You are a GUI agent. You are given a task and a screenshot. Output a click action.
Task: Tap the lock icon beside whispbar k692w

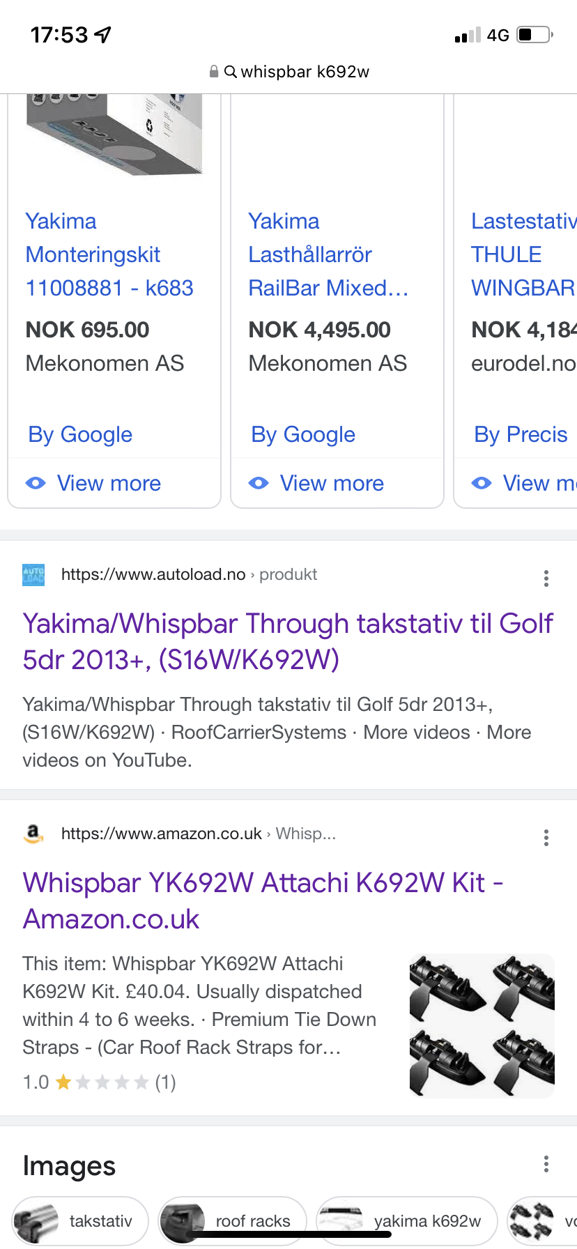pos(214,72)
